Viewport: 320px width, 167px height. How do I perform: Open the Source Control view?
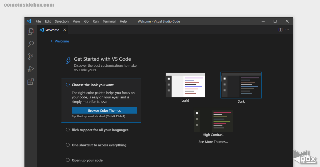pos(31,56)
